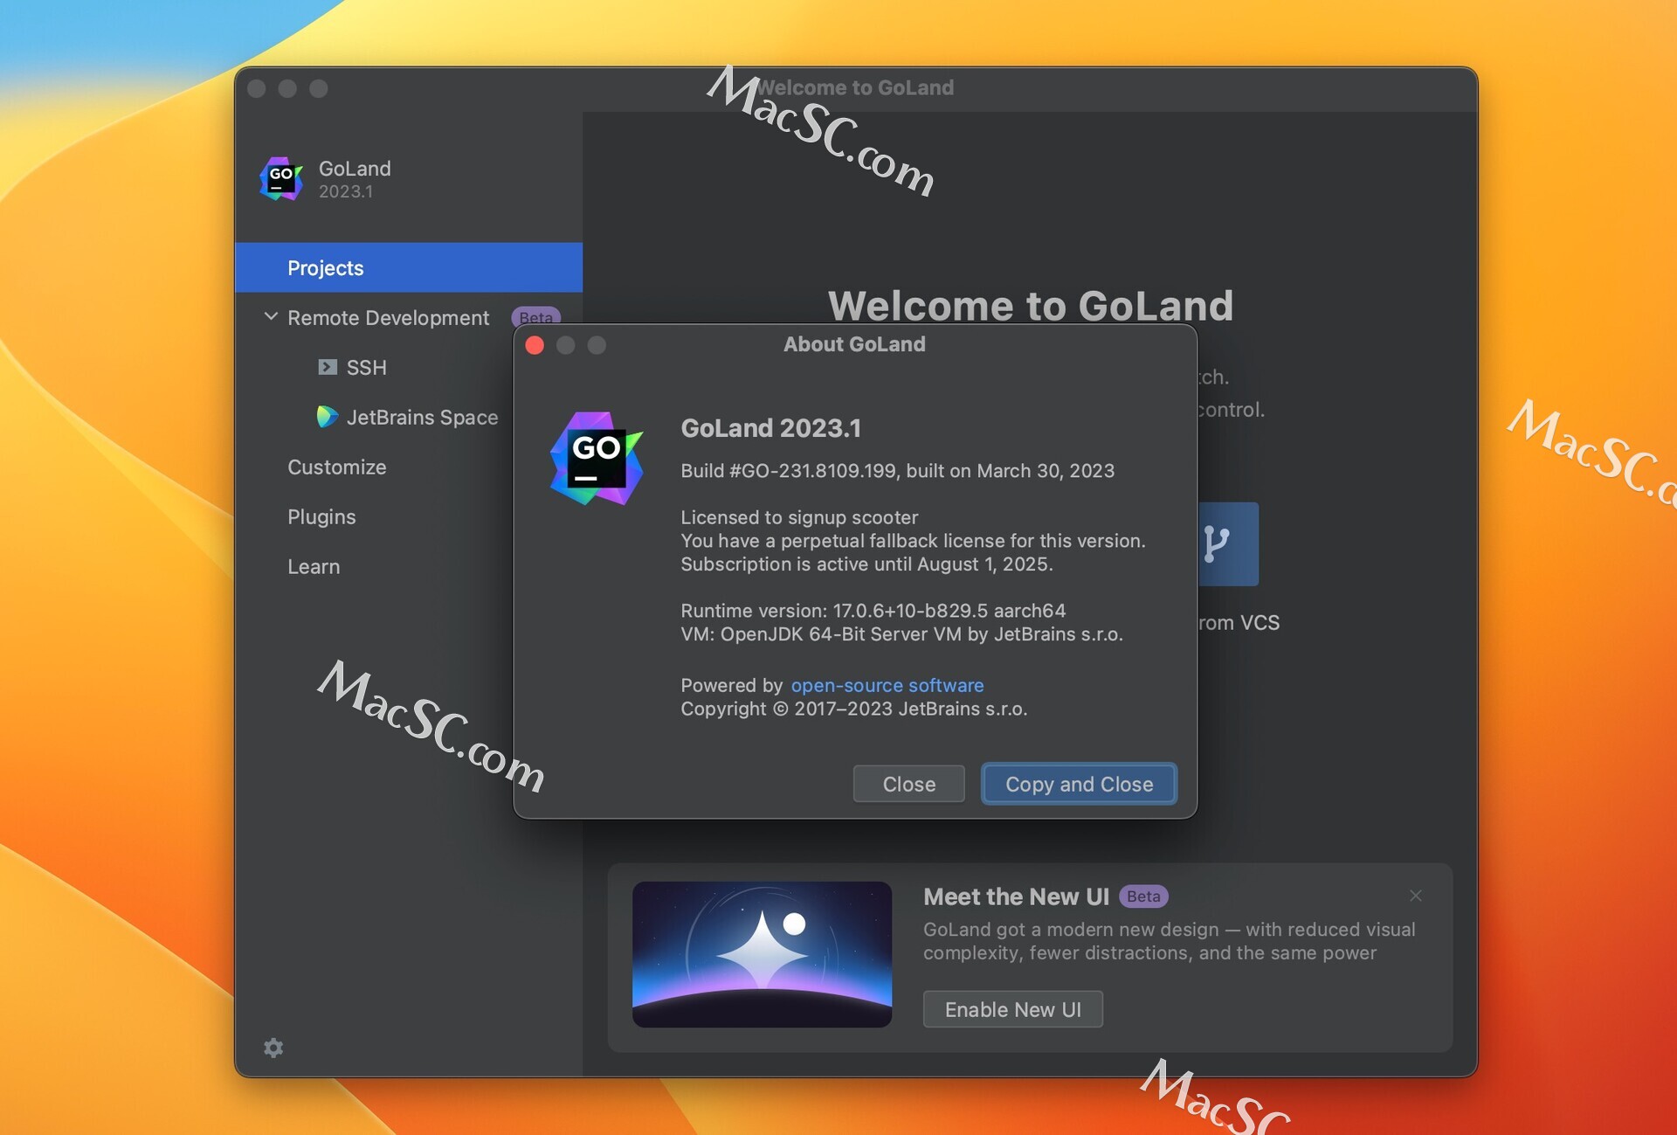
Task: Click the Meet the New UI heading
Action: pos(1016,896)
